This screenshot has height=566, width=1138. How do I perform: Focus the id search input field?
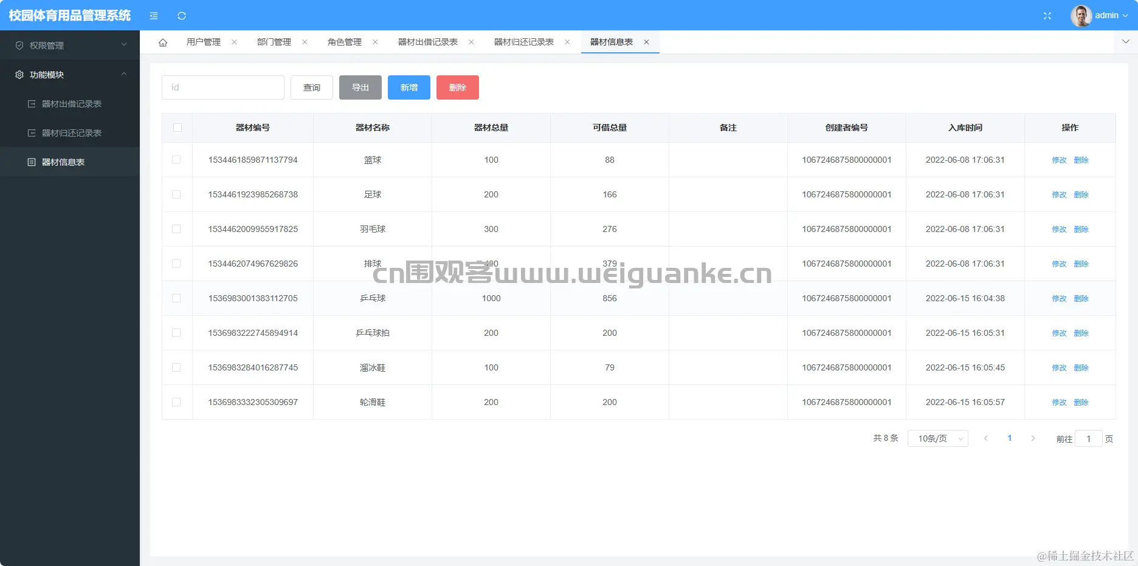[223, 87]
